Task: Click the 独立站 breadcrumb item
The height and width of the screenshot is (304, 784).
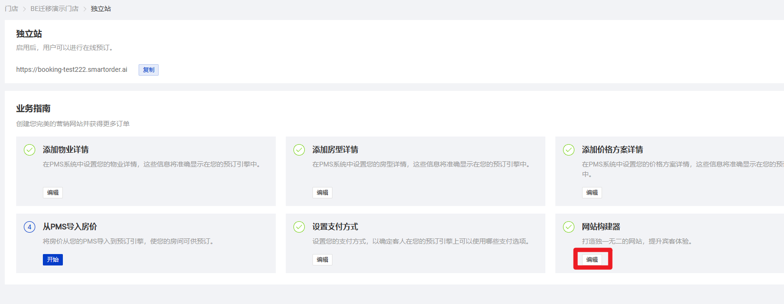Action: pos(101,9)
